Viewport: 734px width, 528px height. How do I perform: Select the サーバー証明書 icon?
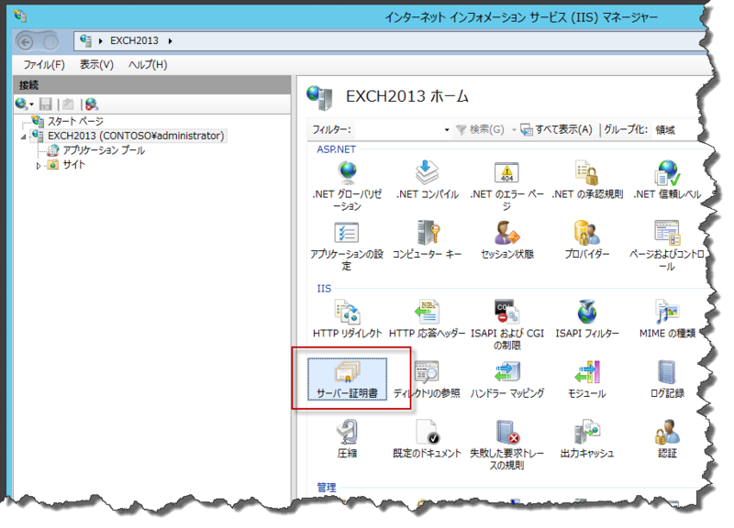(x=347, y=379)
